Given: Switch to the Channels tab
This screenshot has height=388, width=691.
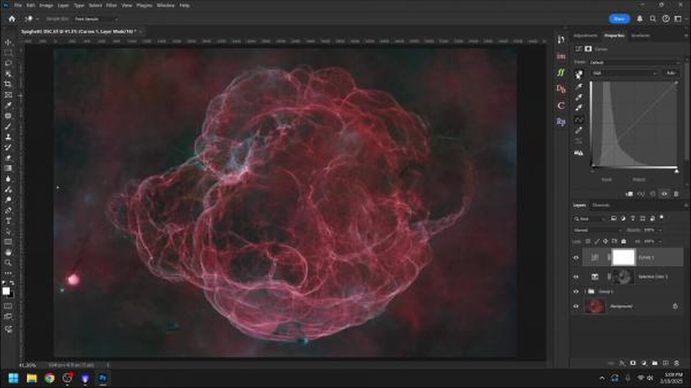Looking at the screenshot, I should (601, 205).
